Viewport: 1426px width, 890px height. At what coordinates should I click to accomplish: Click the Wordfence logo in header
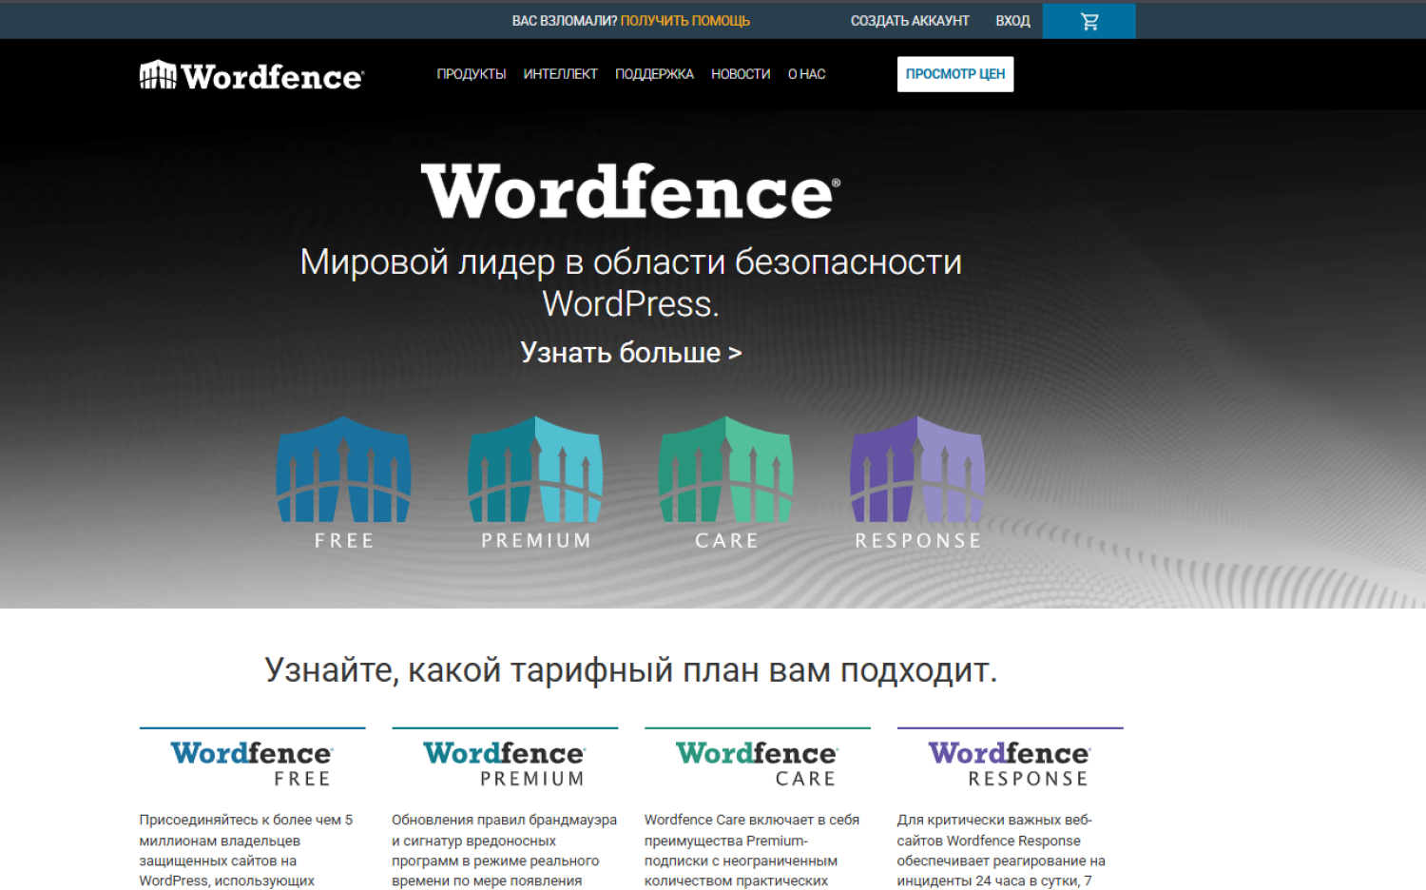252,75
